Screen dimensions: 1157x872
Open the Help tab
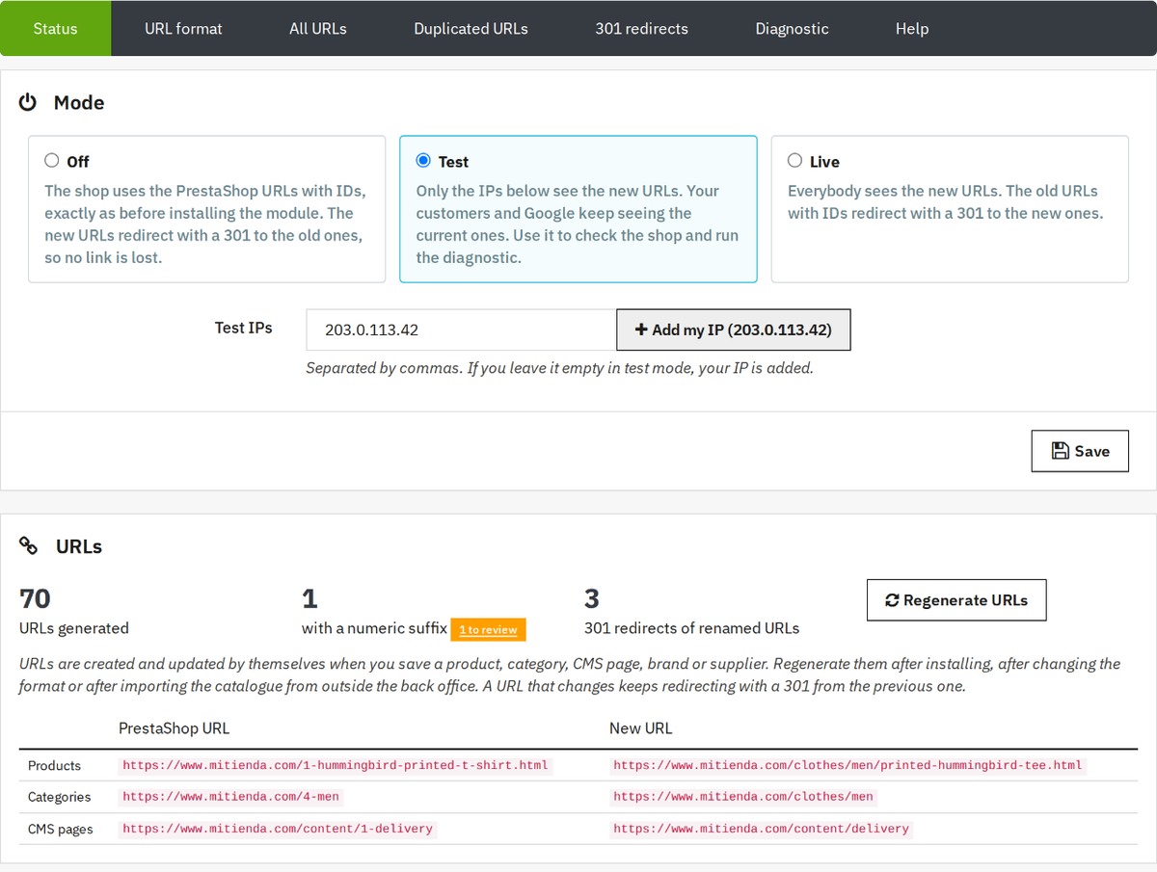click(x=911, y=28)
